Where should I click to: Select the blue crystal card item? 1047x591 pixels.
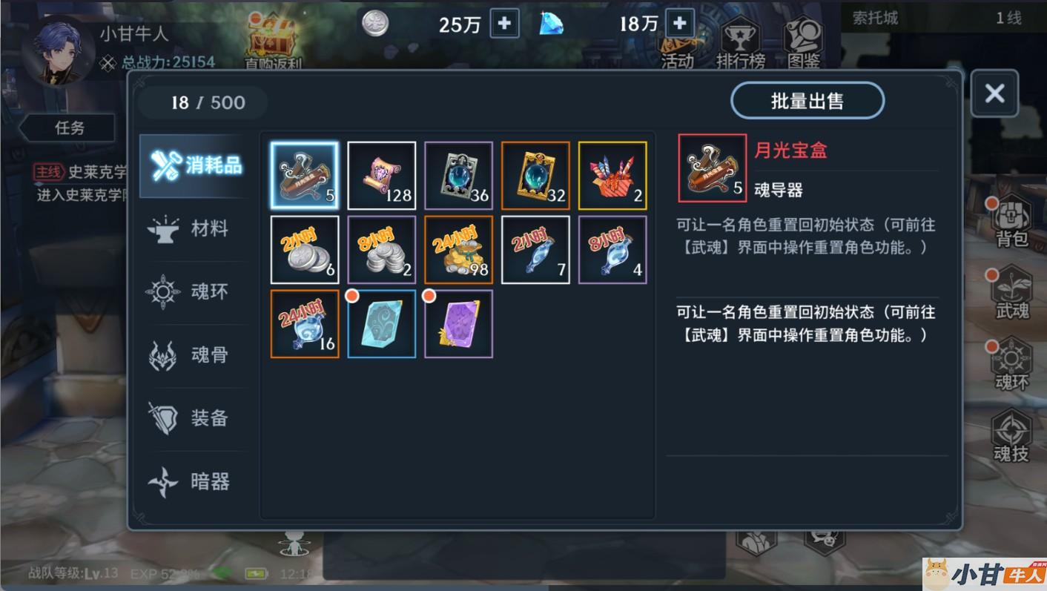click(381, 324)
